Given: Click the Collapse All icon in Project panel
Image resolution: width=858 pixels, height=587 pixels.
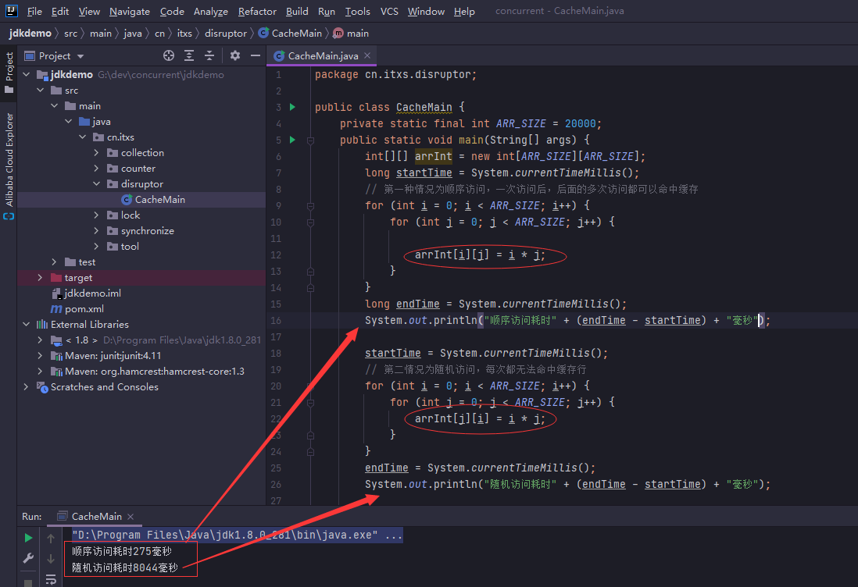Looking at the screenshot, I should (x=209, y=55).
